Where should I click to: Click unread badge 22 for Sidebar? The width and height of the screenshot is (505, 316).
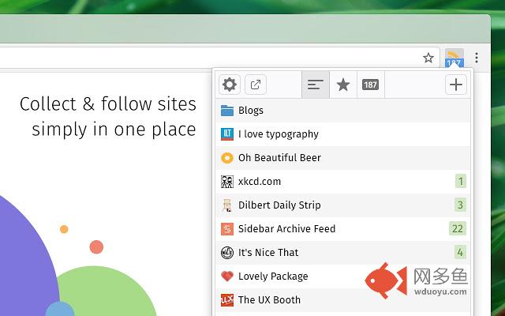(x=458, y=228)
